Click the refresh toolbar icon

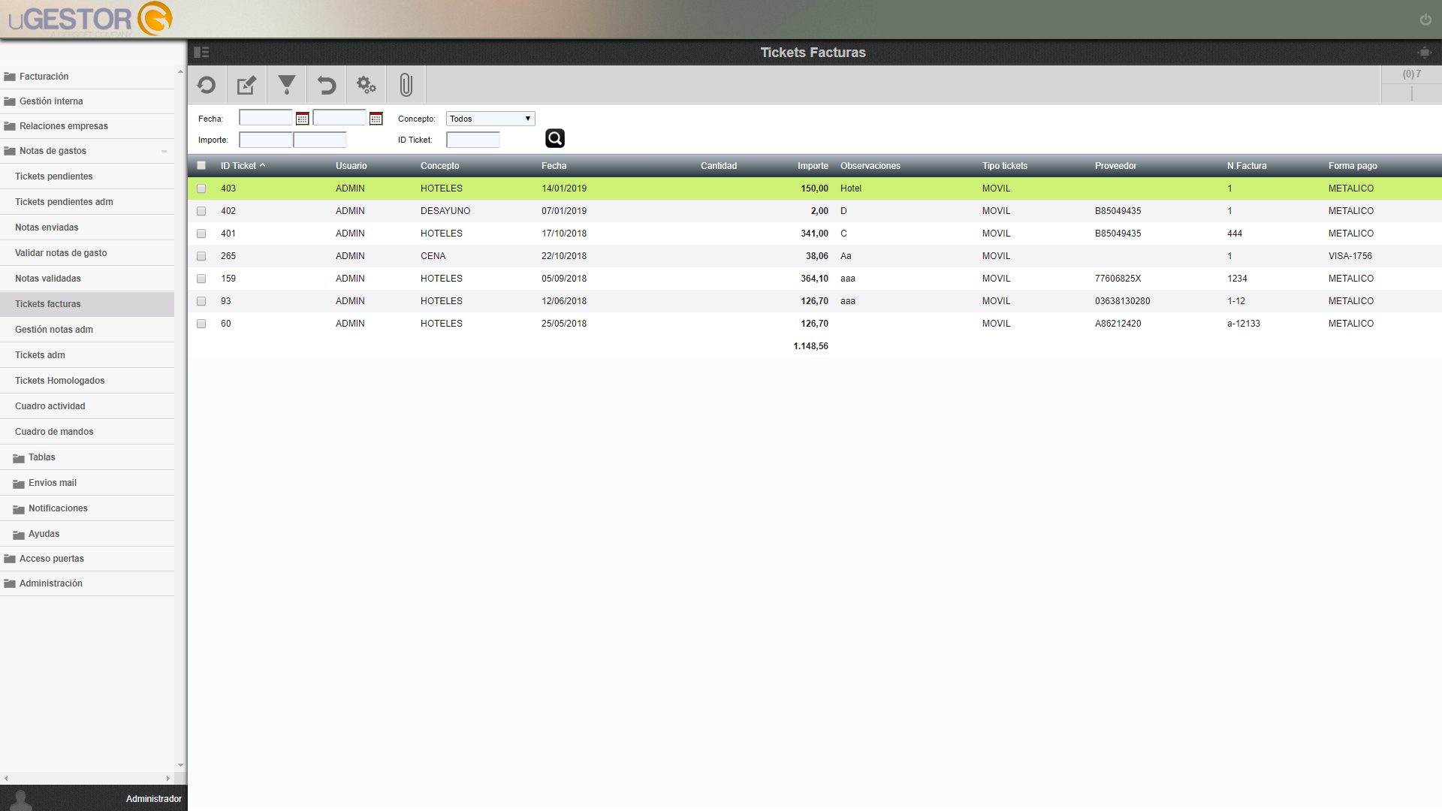point(207,85)
